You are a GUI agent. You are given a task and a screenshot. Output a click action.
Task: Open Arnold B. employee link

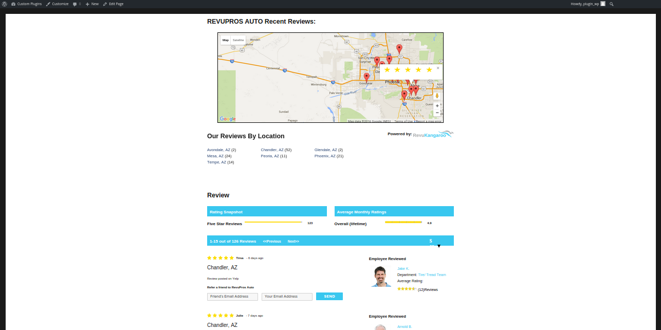pyautogui.click(x=405, y=326)
